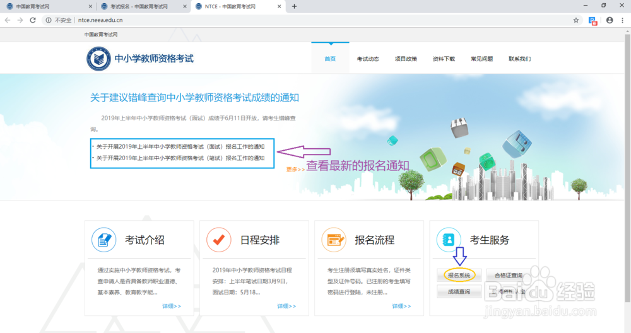The height and width of the screenshot is (333, 631).
Task: Click the 中国教育考试网 link at page top
Action: (x=101, y=35)
